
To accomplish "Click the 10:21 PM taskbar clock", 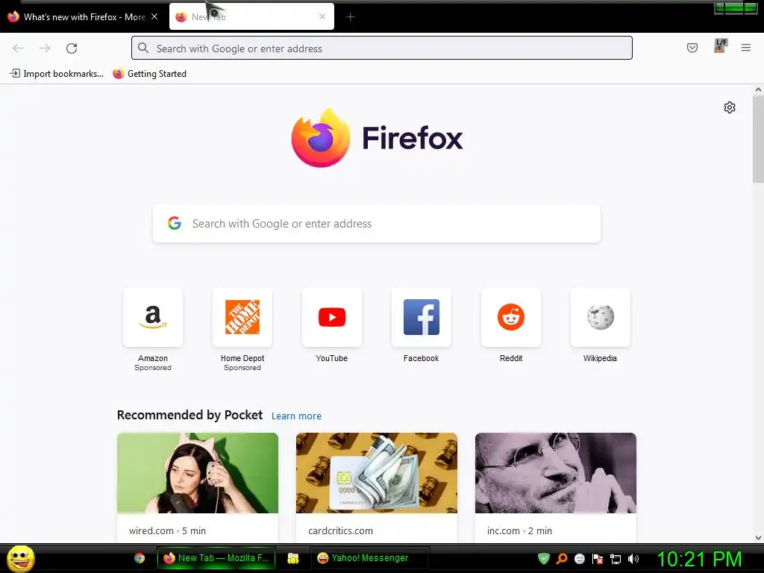I will click(x=699, y=559).
